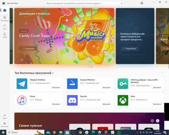Click the iTunes title text
The height and width of the screenshot is (135, 169).
coord(32,97)
